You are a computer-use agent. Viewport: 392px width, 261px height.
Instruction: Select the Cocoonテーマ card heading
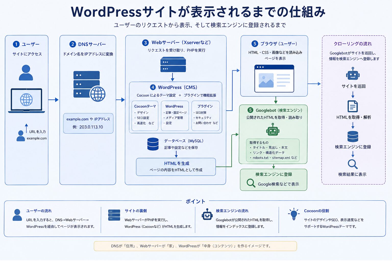145,106
